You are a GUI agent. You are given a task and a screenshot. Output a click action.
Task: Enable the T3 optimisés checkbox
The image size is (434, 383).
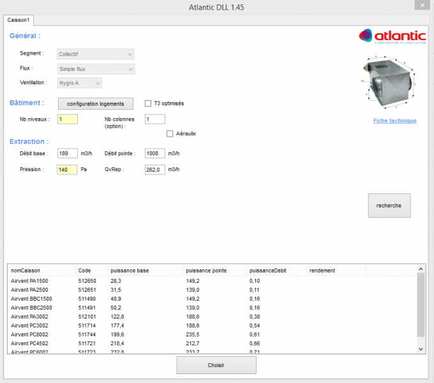click(148, 103)
